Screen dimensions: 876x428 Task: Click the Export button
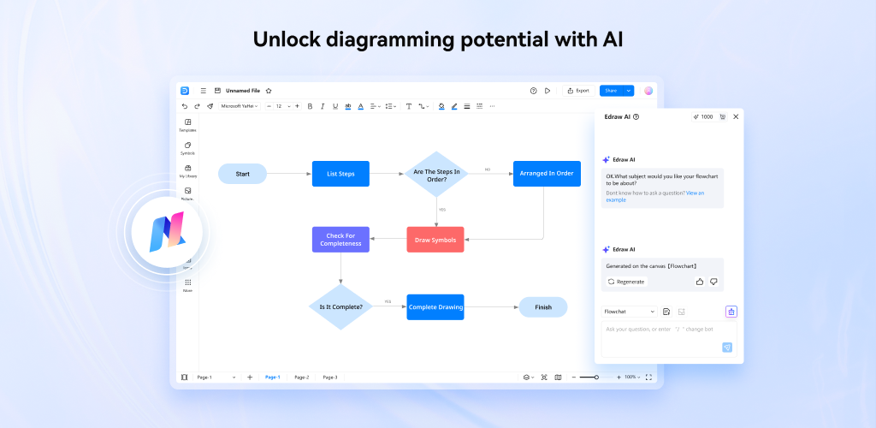click(x=579, y=91)
